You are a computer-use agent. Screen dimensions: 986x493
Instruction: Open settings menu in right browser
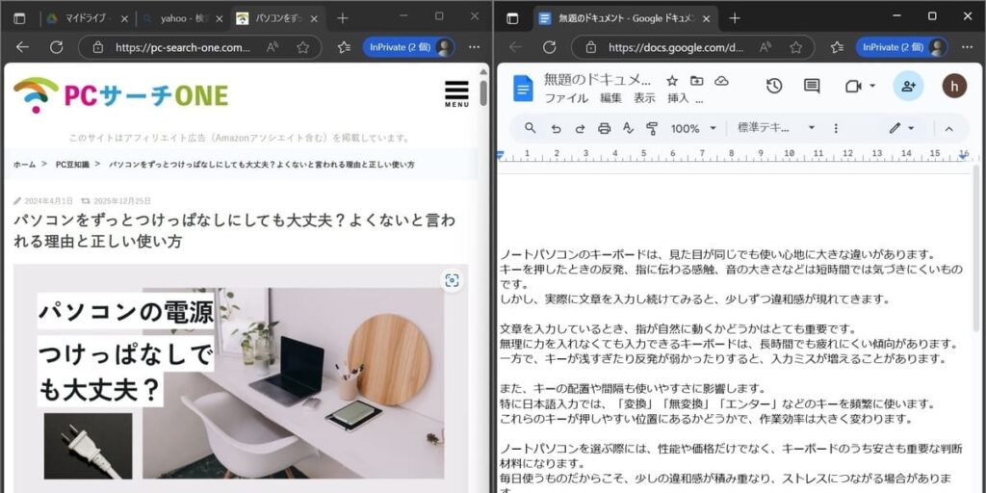[968, 47]
